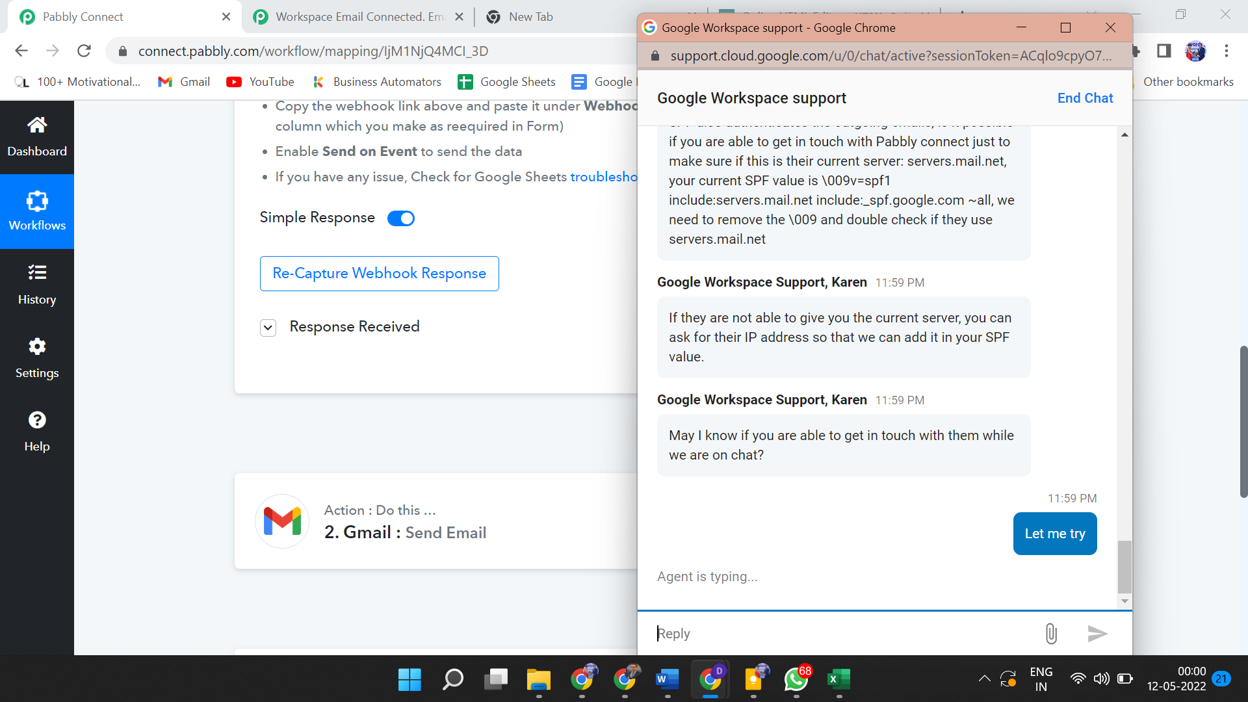Switch to Workspace Email Connected tab
The width and height of the screenshot is (1248, 702).
356,17
